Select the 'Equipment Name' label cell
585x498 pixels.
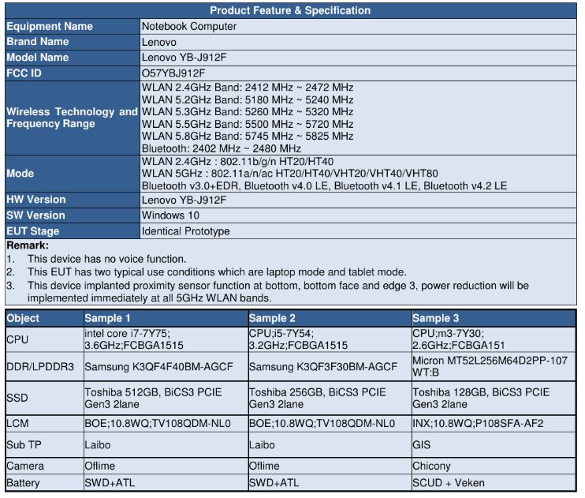(x=73, y=27)
